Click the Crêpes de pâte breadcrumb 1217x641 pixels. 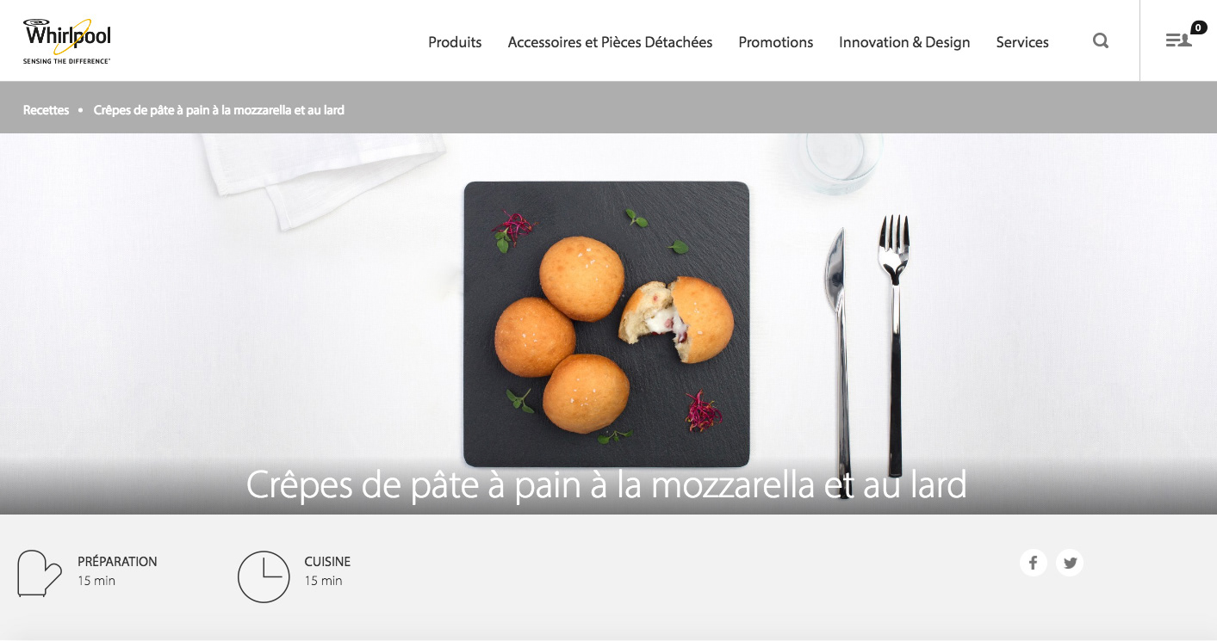pos(219,110)
